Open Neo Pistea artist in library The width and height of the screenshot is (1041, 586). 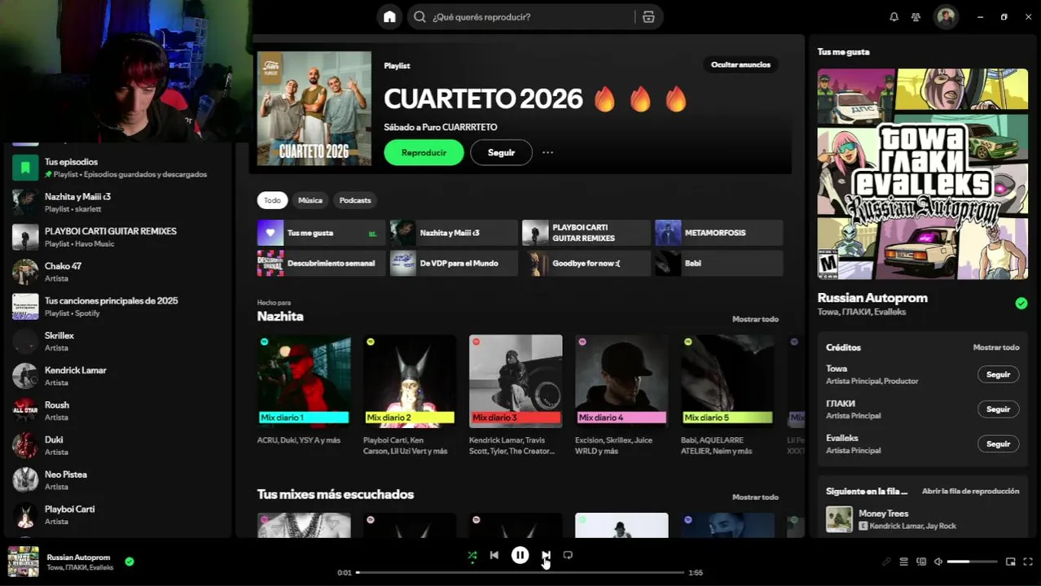tap(118, 480)
